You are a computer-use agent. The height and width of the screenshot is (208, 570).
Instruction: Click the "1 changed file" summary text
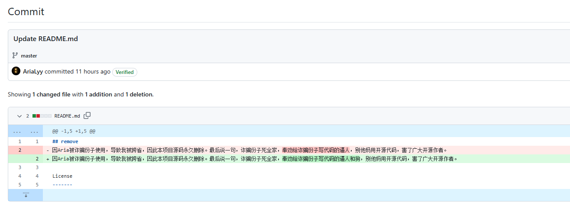point(52,94)
